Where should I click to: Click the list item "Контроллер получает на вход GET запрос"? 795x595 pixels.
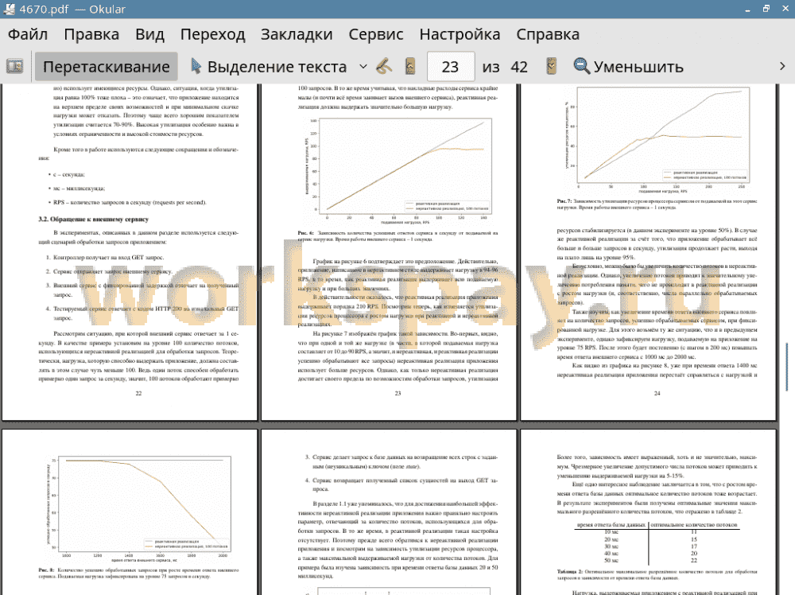click(x=108, y=258)
